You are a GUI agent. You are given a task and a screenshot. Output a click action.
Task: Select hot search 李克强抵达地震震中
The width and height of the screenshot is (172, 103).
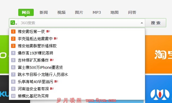click(x=35, y=39)
